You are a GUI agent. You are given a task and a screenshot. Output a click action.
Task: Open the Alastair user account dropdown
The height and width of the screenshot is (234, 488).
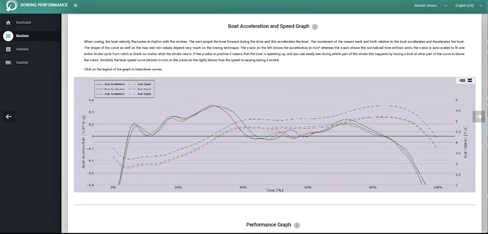tap(430, 5)
